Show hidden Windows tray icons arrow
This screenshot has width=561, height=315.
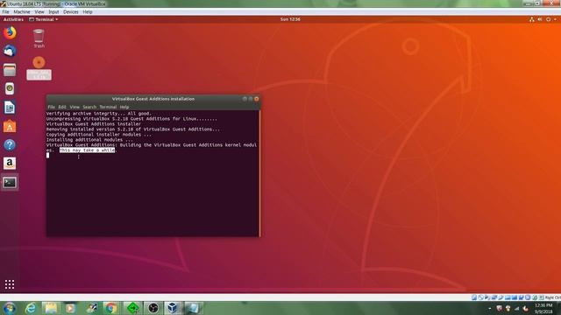tap(490, 309)
